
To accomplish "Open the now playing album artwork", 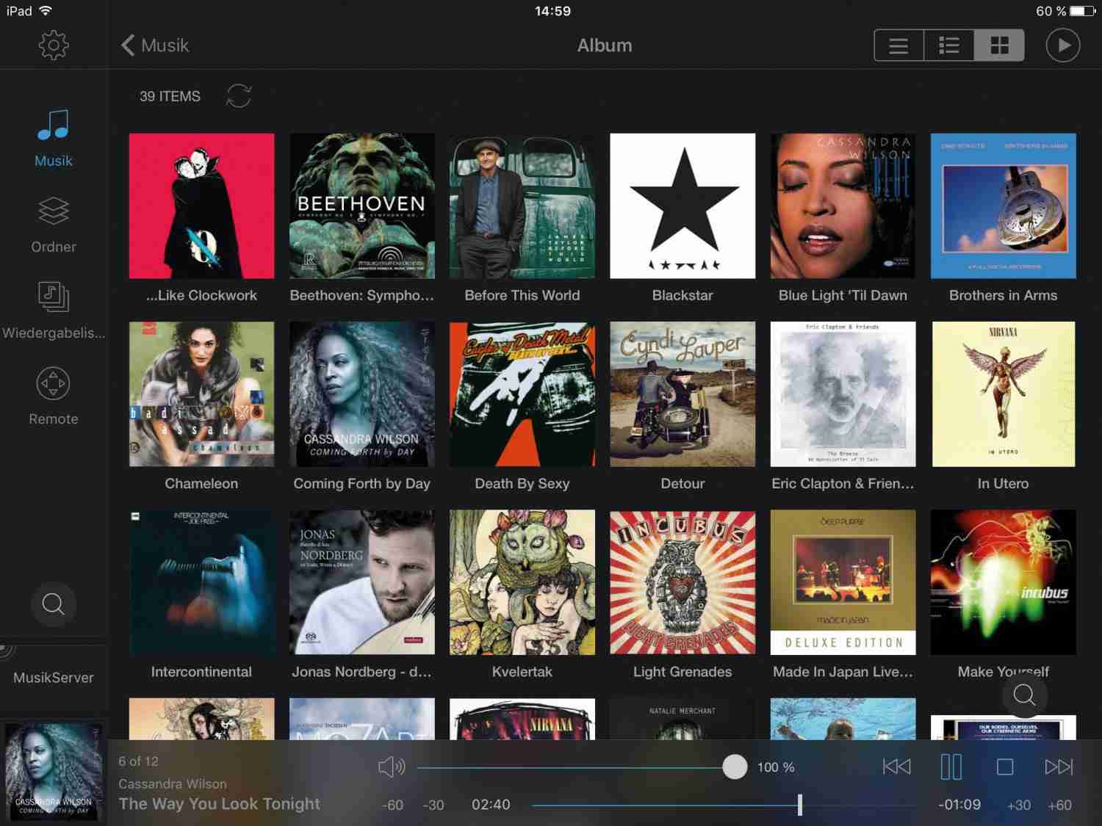I will click(54, 772).
